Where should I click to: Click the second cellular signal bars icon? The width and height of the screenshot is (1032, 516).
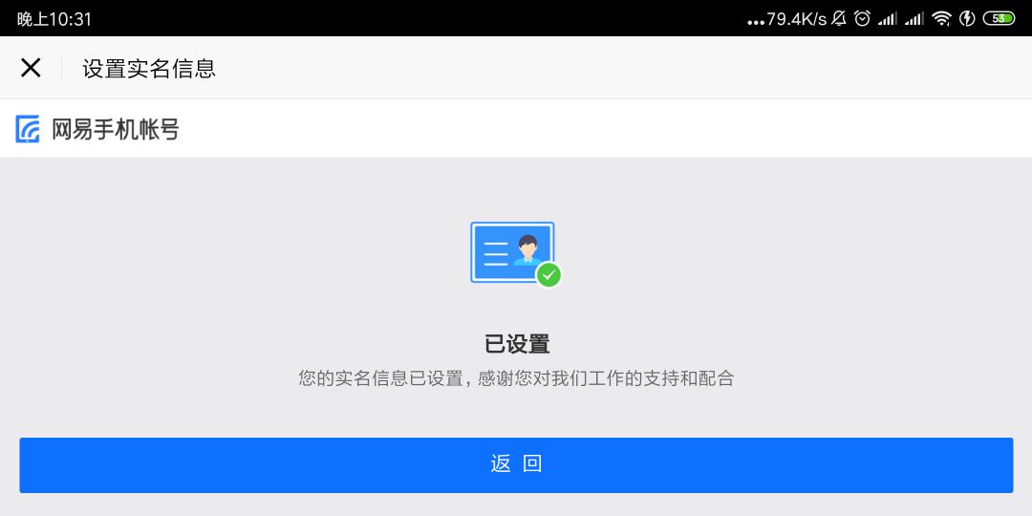tap(914, 19)
